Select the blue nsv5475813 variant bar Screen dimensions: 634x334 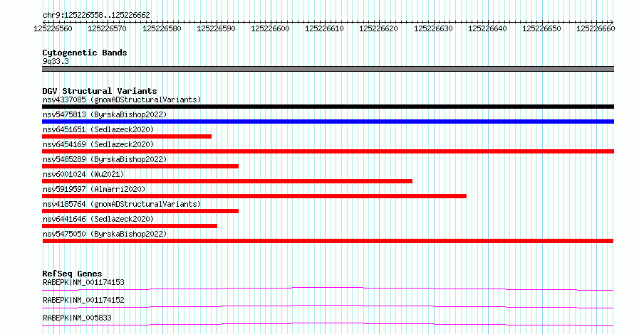328,122
